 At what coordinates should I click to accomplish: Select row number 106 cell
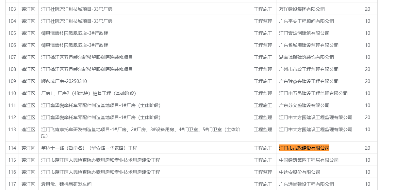12,45
